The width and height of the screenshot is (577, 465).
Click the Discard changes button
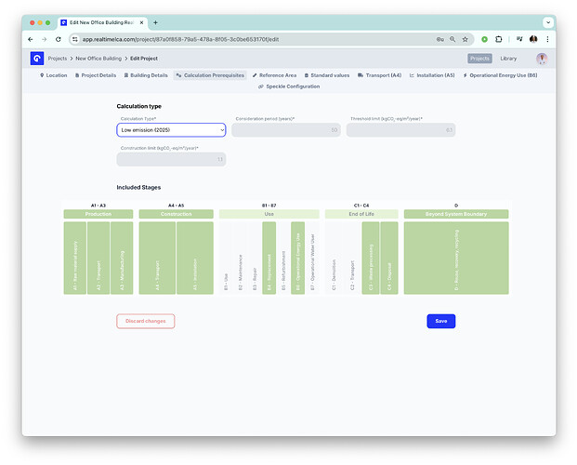tap(146, 321)
